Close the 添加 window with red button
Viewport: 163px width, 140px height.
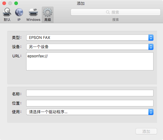coord(4,3)
